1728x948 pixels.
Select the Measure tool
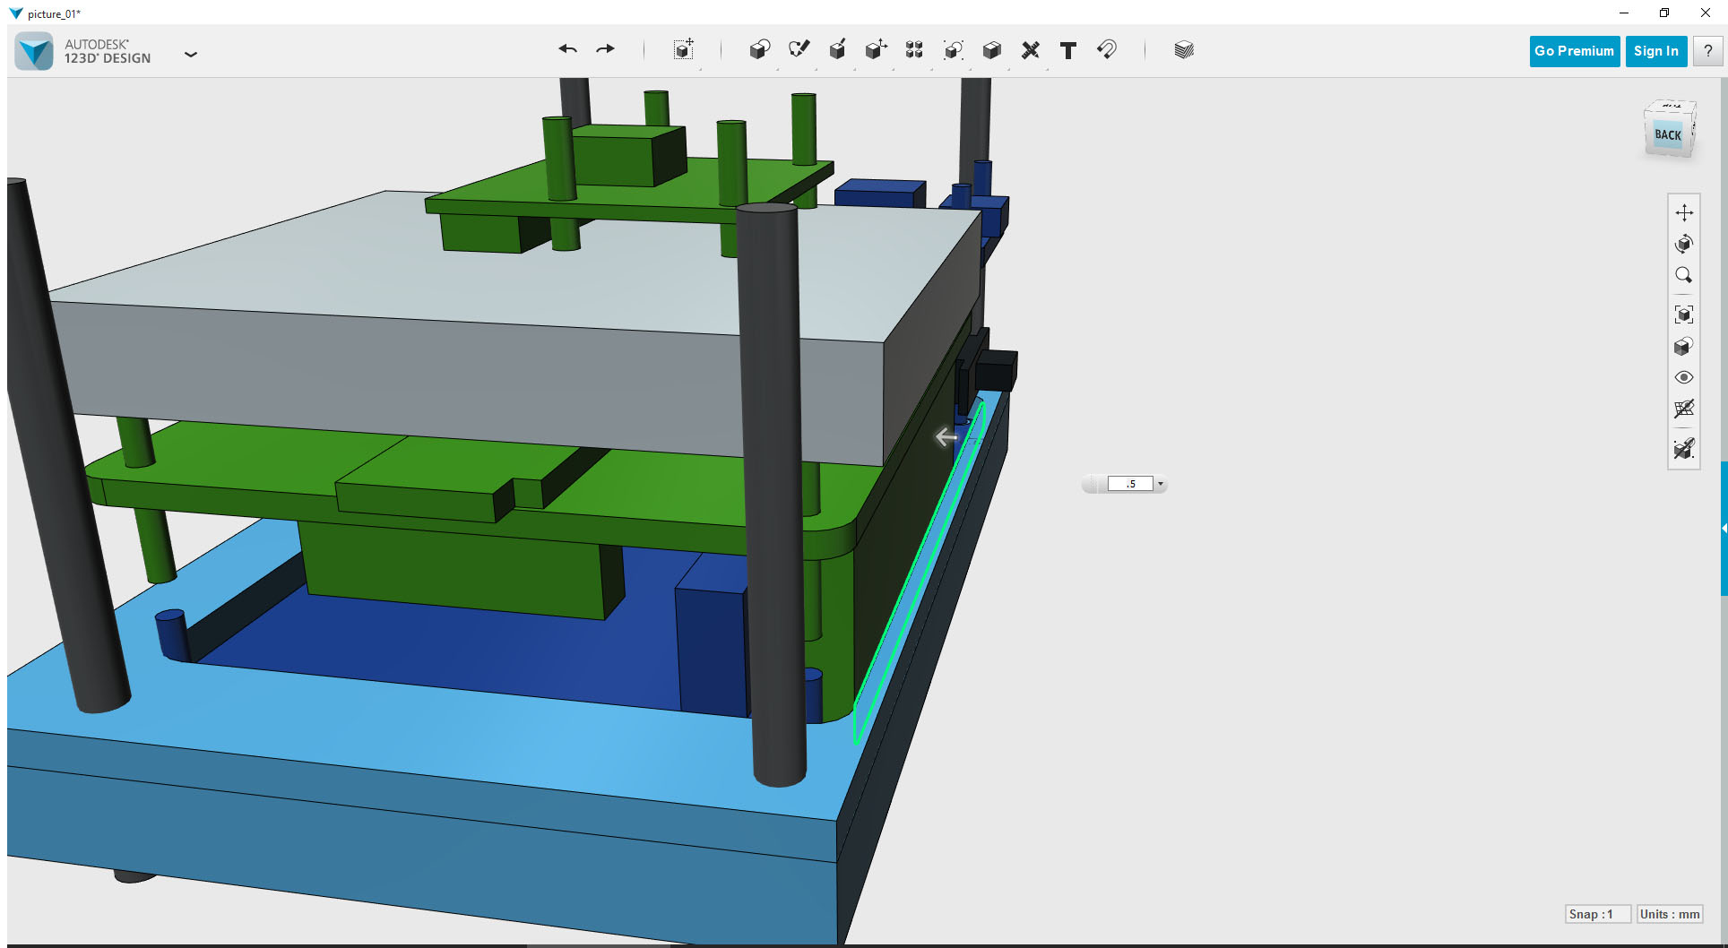1030,50
